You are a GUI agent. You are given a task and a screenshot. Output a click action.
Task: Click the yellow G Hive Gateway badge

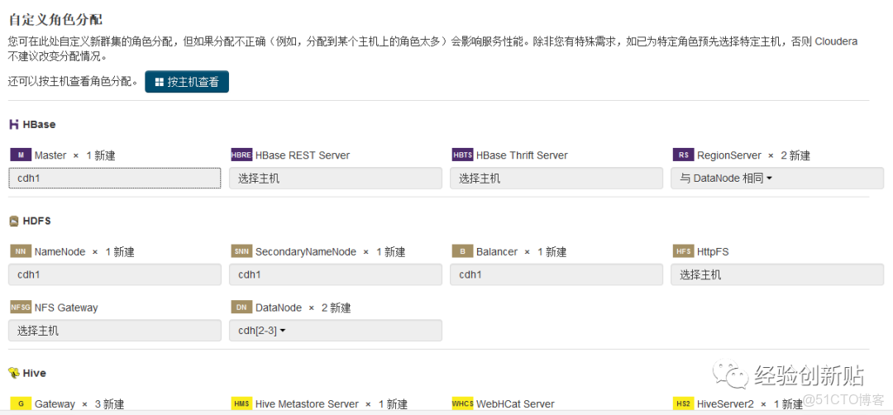point(21,403)
